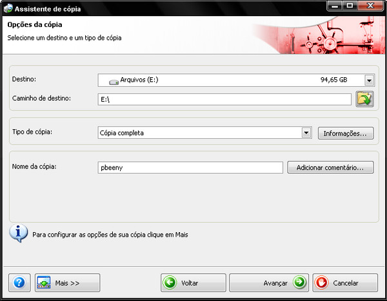
Task: Click the Para configurar as opções hint text
Action: pyautogui.click(x=110, y=235)
